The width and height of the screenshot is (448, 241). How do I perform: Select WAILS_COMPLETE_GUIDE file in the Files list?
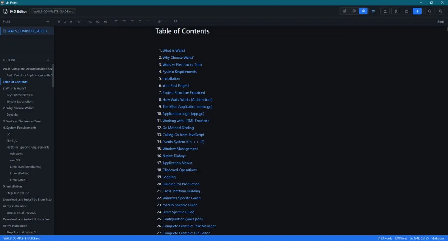pyautogui.click(x=27, y=31)
